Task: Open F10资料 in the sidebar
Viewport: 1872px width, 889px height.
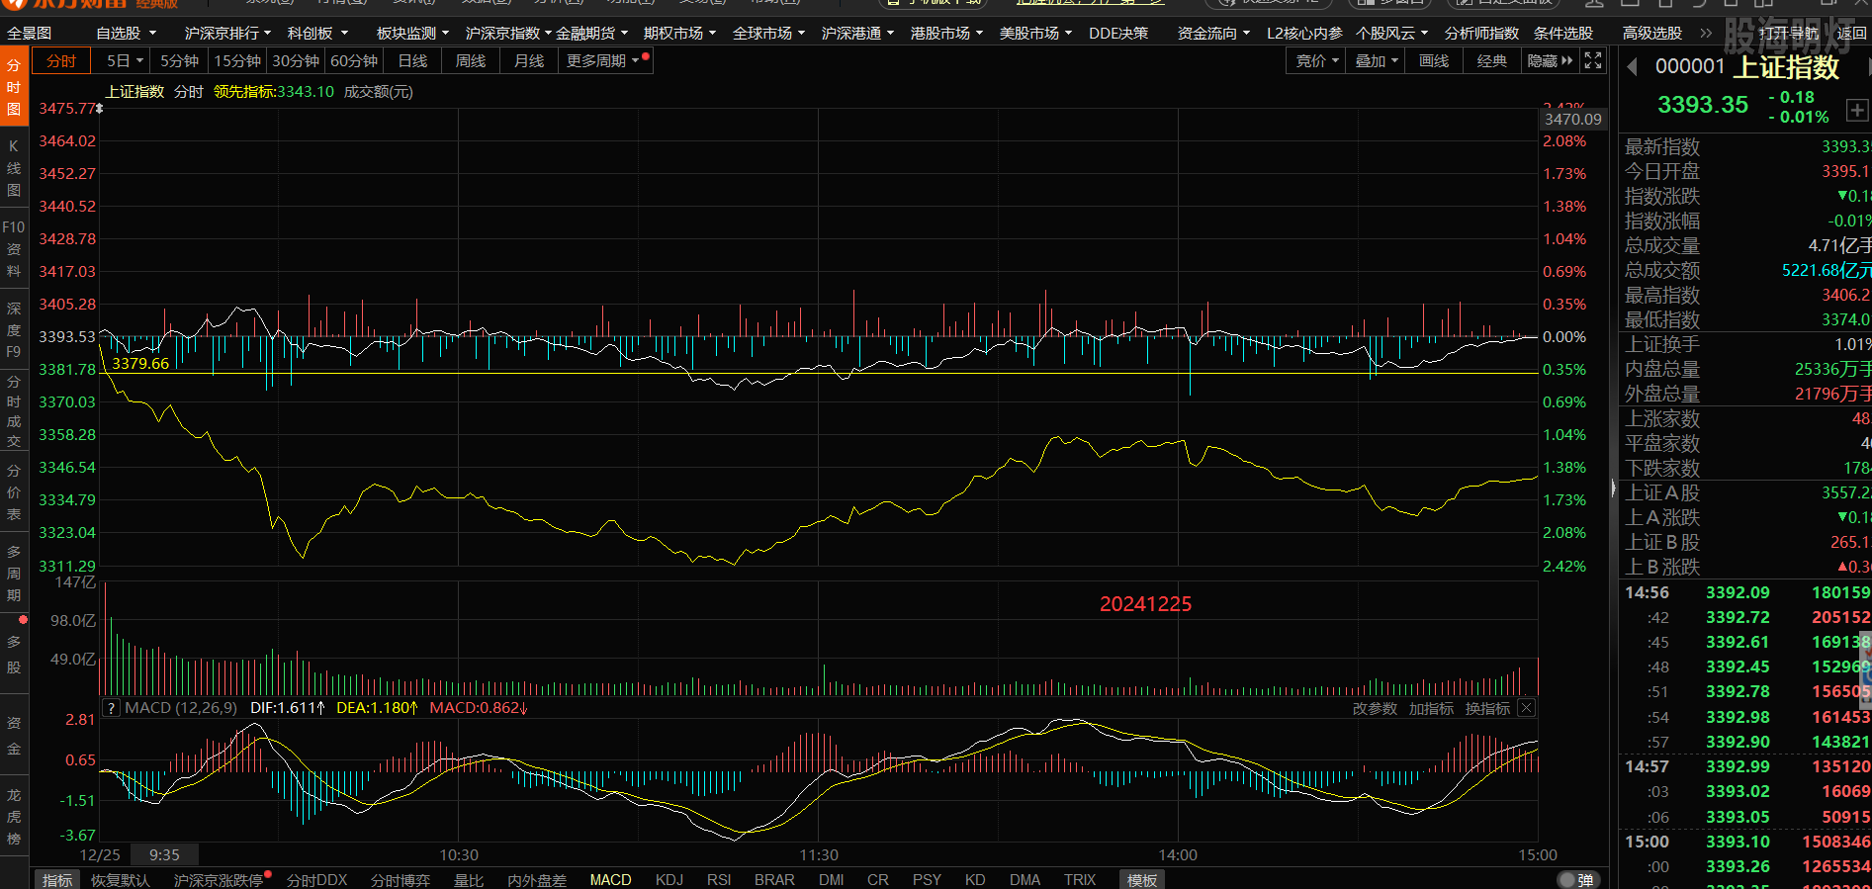Action: (14, 248)
